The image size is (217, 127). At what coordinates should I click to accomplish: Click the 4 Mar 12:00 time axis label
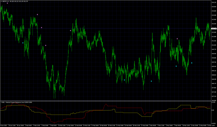click(161, 126)
